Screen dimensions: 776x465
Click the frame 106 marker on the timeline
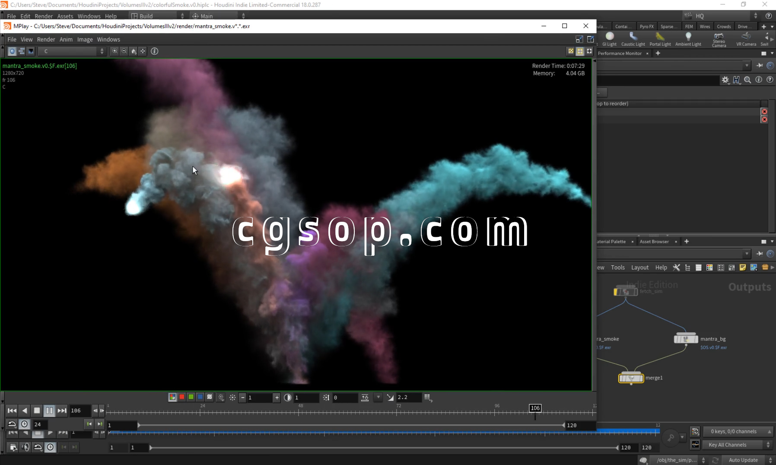(x=535, y=408)
